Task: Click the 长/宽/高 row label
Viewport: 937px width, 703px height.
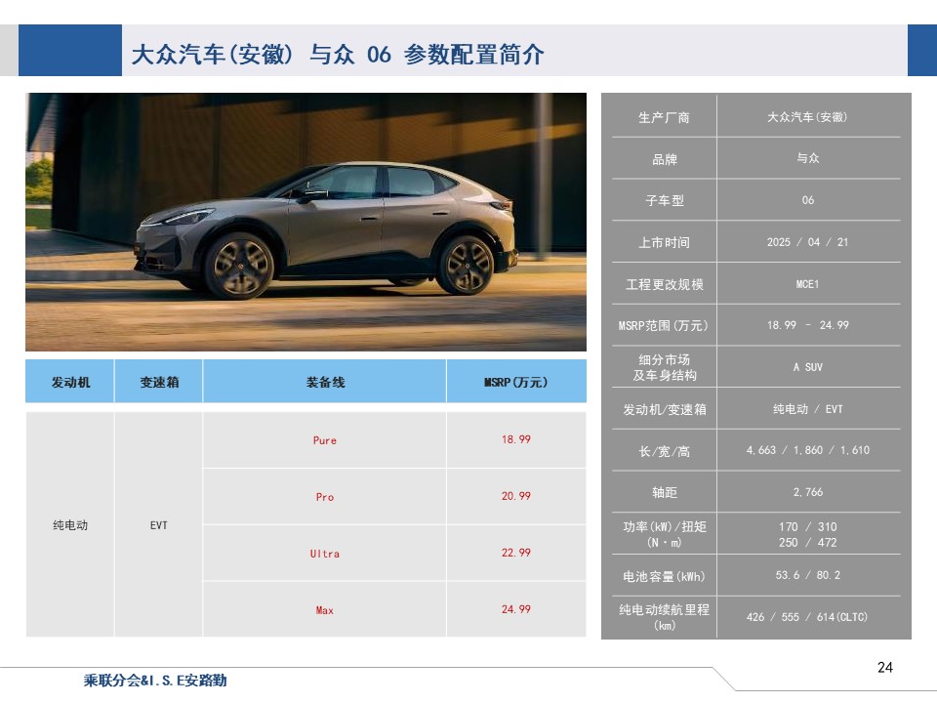Action: (x=664, y=451)
